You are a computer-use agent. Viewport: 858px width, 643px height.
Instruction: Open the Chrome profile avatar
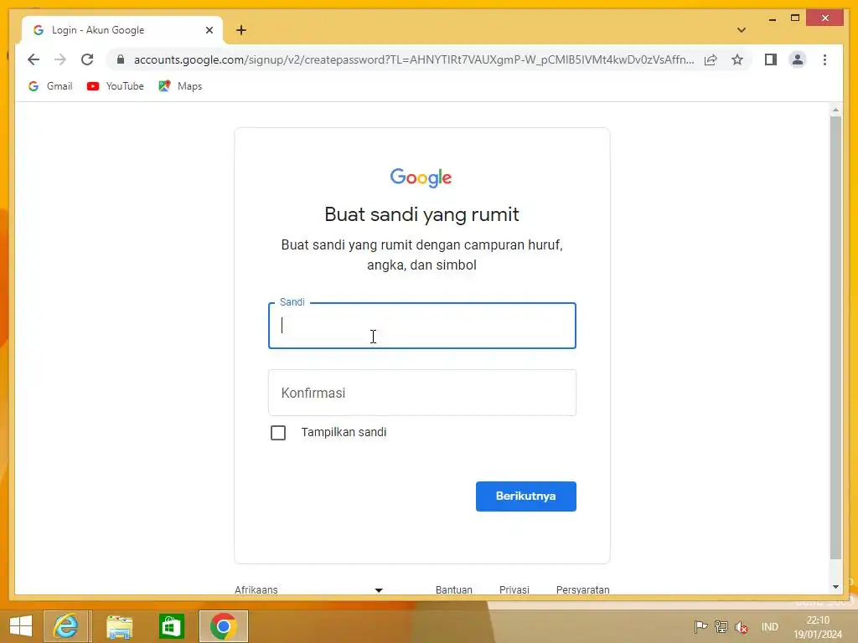pos(798,59)
